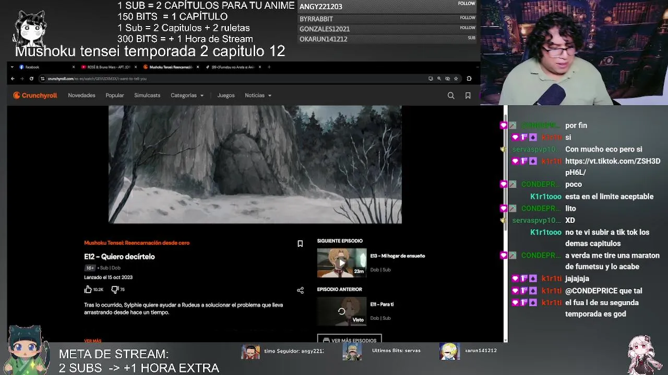Open the browser extensions icon
Viewport: 668px width, 375px height.
pyautogui.click(x=469, y=79)
